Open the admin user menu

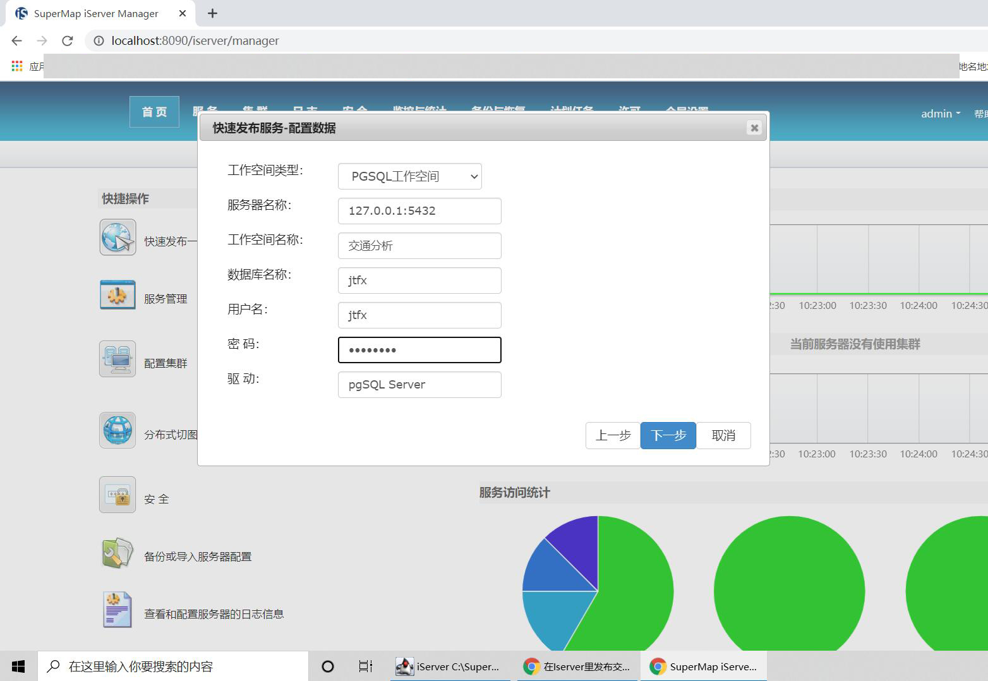coord(940,114)
